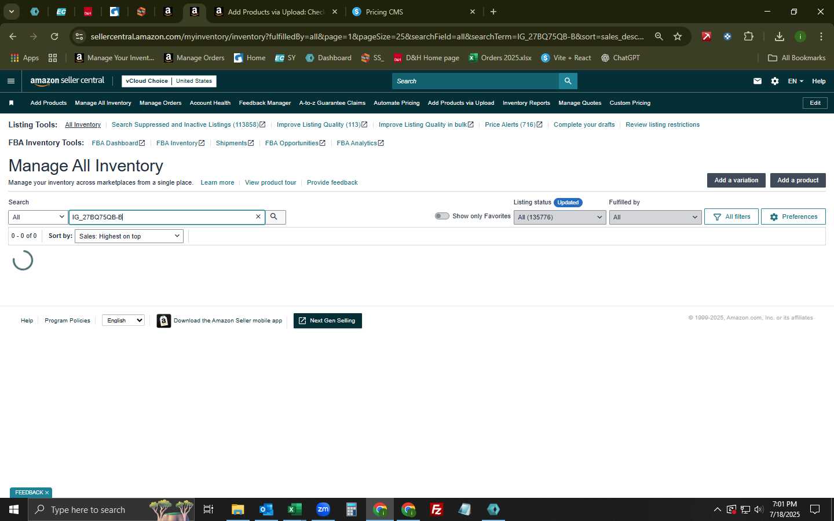Click the Windows Start button

(14, 509)
